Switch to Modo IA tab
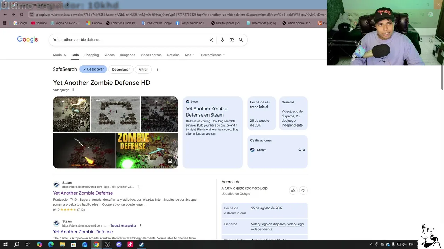The image size is (444, 249). 59,55
